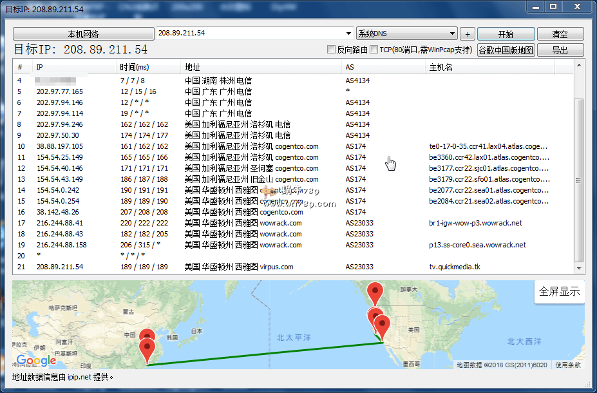Expand the 系统DNS dropdown
The height and width of the screenshot is (393, 597).
[x=453, y=34]
